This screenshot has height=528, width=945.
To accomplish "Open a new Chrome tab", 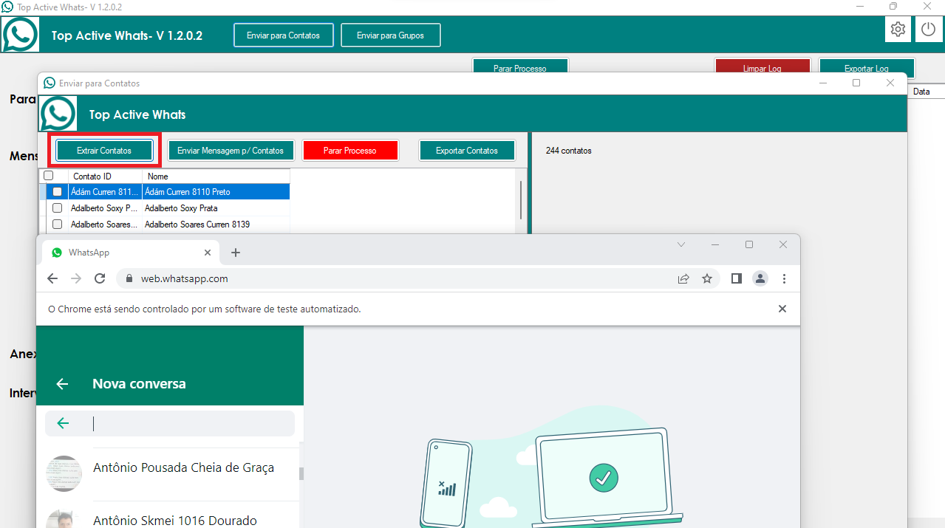I will (x=236, y=253).
